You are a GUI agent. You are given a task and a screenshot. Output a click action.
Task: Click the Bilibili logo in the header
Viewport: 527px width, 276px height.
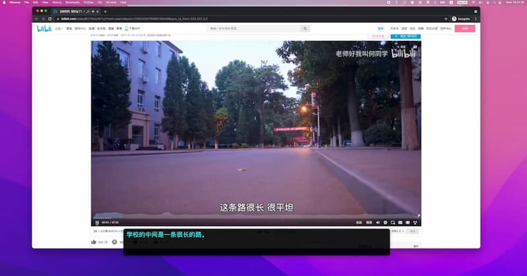tap(44, 28)
